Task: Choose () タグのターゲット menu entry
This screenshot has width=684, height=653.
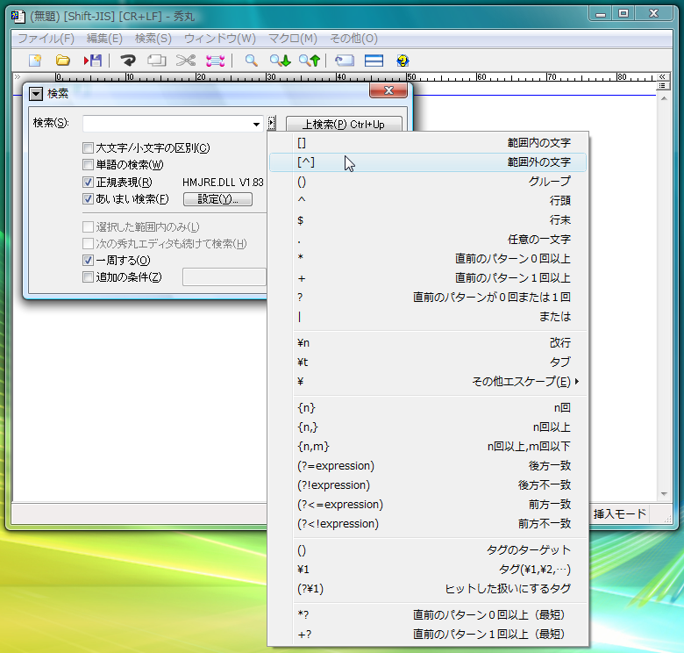Action: [428, 550]
